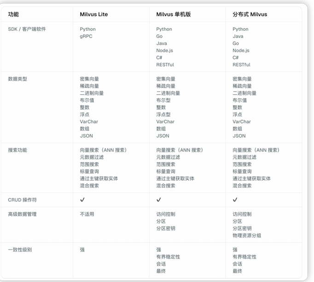Select the 数据类型 row label
The height and width of the screenshot is (282, 314).
pyautogui.click(x=17, y=79)
